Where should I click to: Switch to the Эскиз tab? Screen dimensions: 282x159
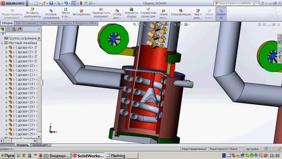point(43,23)
